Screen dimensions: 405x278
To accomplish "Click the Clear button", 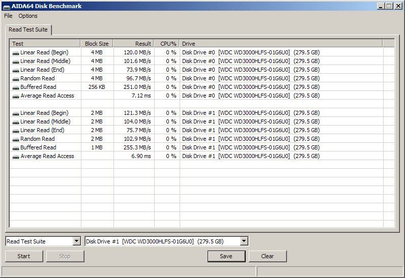I will [x=267, y=256].
